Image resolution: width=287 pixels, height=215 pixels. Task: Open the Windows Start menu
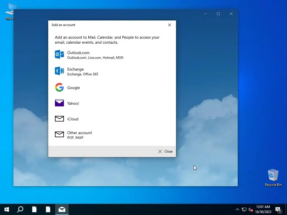pyautogui.click(x=7, y=209)
